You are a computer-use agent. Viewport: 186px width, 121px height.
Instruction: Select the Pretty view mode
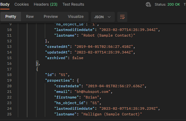11,17
